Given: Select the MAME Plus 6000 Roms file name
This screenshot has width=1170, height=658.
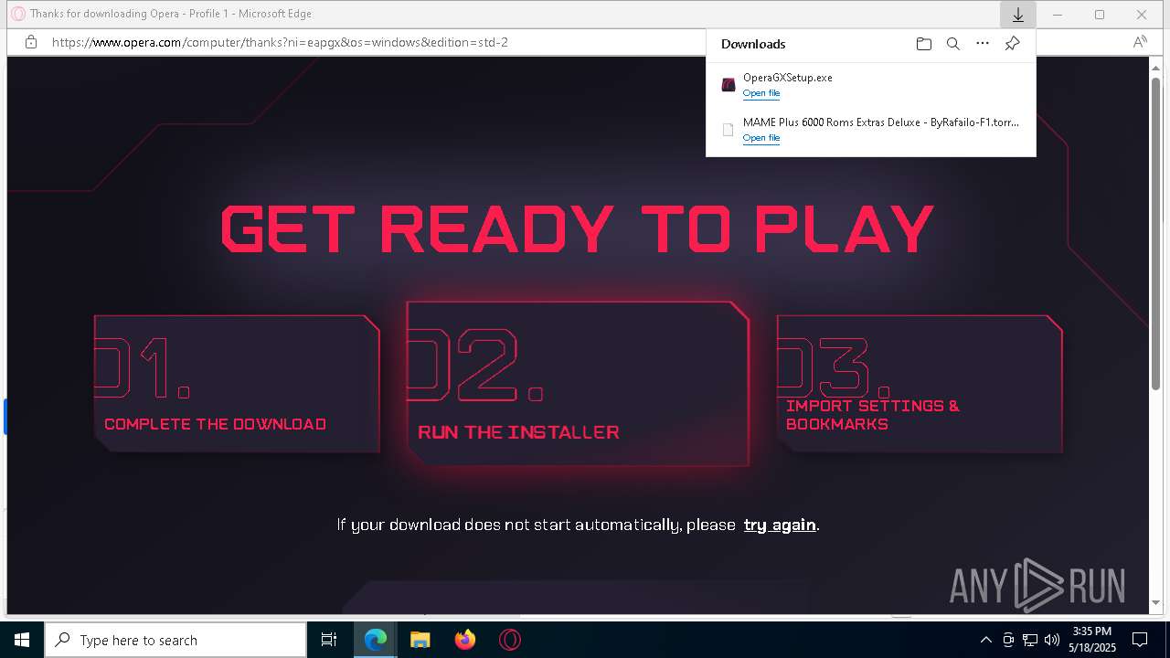Looking at the screenshot, I should pos(881,122).
